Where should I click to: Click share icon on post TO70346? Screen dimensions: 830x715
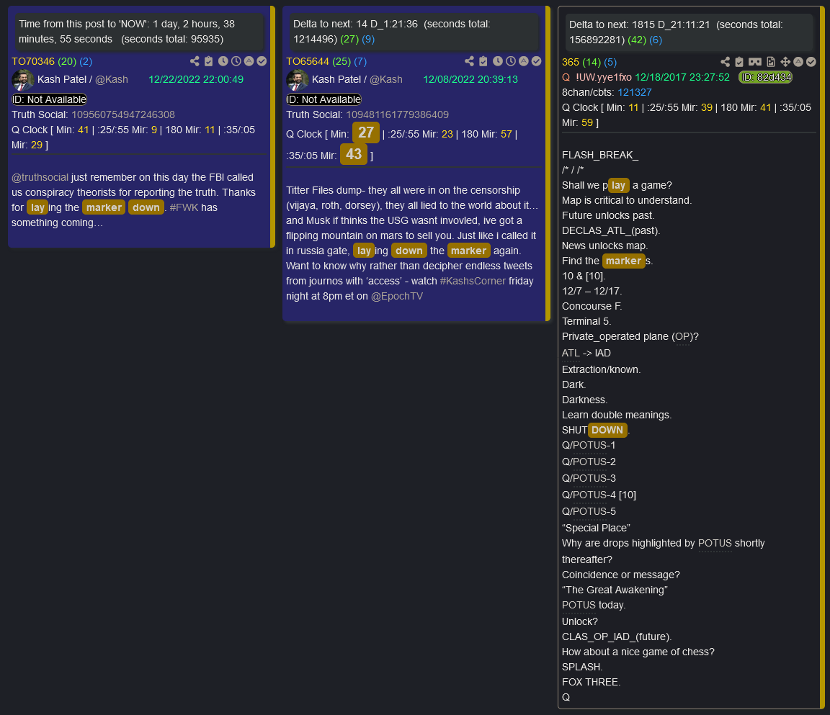click(x=195, y=61)
